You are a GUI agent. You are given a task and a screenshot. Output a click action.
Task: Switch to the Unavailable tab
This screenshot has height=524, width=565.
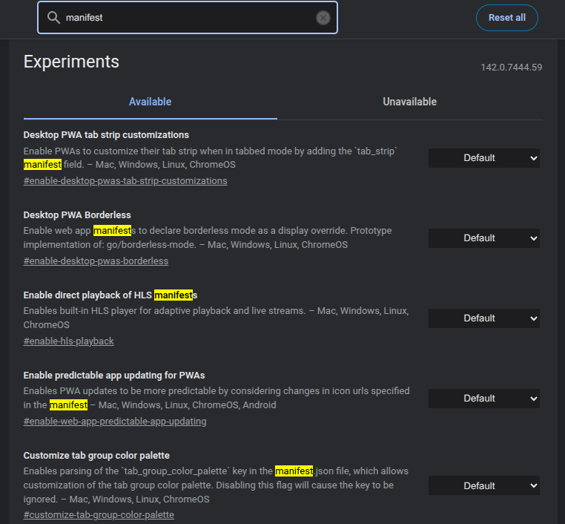click(x=409, y=102)
